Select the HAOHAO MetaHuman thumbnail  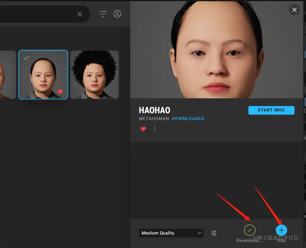click(x=43, y=75)
